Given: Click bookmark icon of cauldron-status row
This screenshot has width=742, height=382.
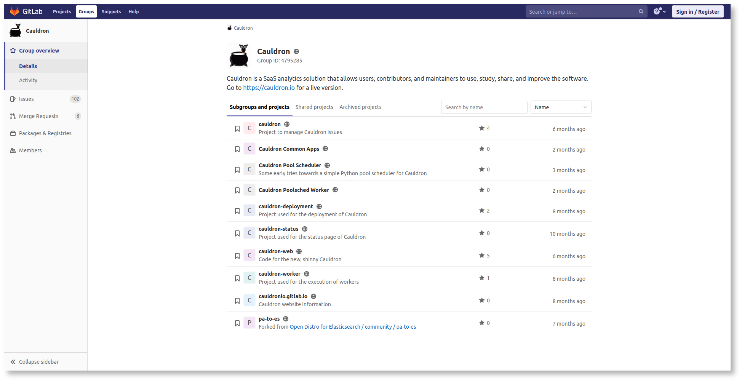Looking at the screenshot, I should 237,233.
